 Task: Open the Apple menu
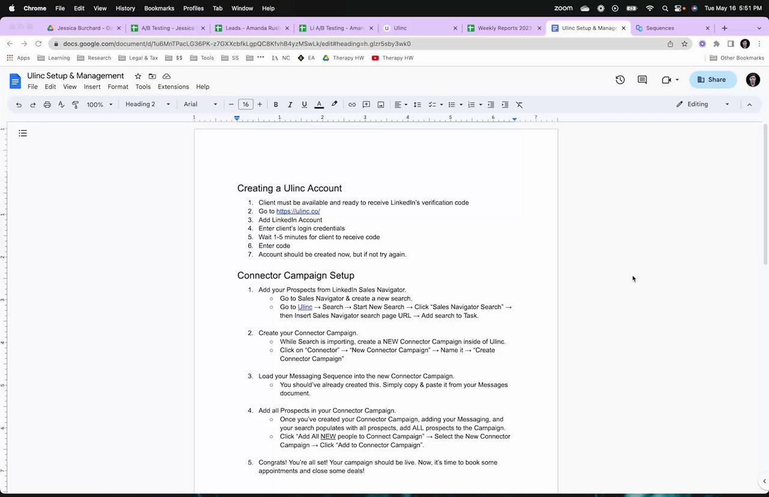click(11, 8)
